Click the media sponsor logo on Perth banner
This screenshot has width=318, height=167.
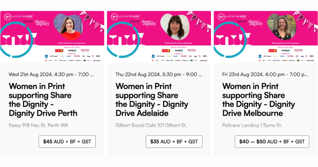coord(72,50)
